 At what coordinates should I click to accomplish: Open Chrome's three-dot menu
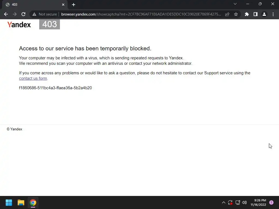coord(273,14)
